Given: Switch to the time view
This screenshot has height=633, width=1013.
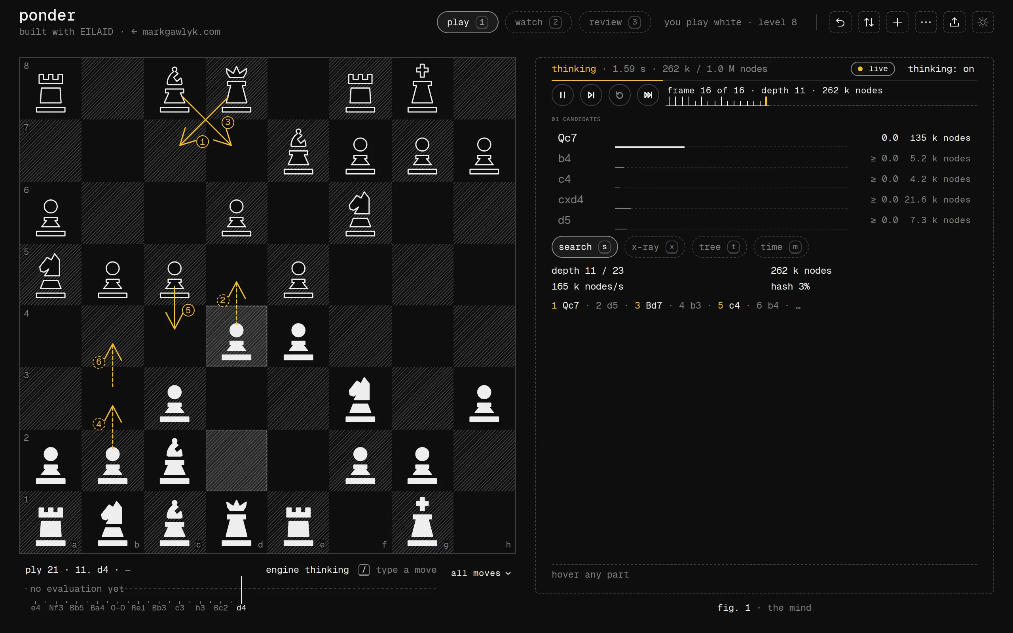Looking at the screenshot, I should (781, 247).
